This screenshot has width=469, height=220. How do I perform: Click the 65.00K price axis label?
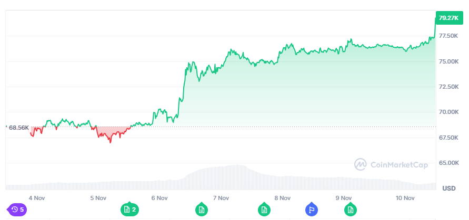pyautogui.click(x=448, y=163)
